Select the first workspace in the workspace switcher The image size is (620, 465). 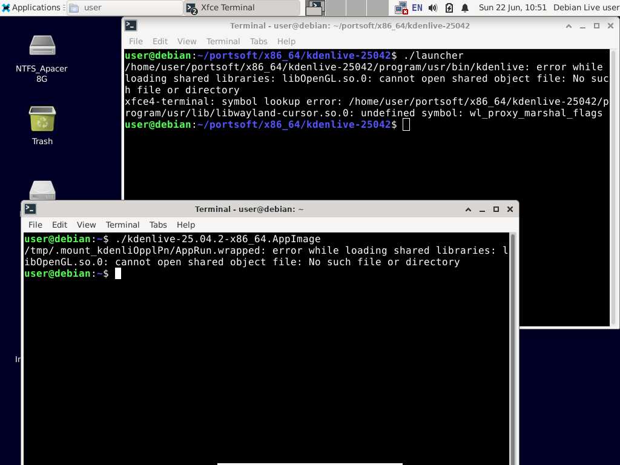315,7
